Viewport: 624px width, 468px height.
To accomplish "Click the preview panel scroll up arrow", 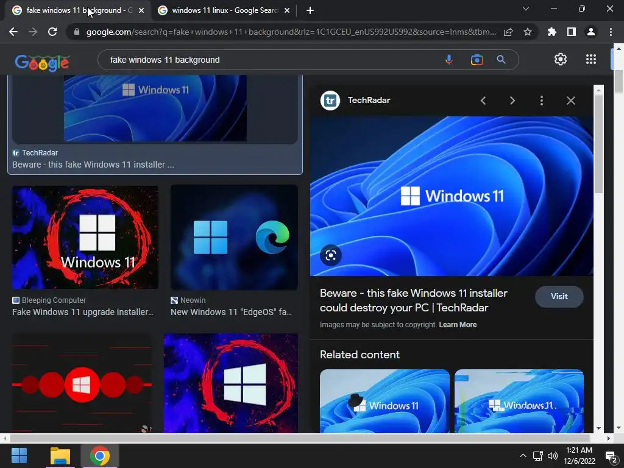I will click(598, 90).
